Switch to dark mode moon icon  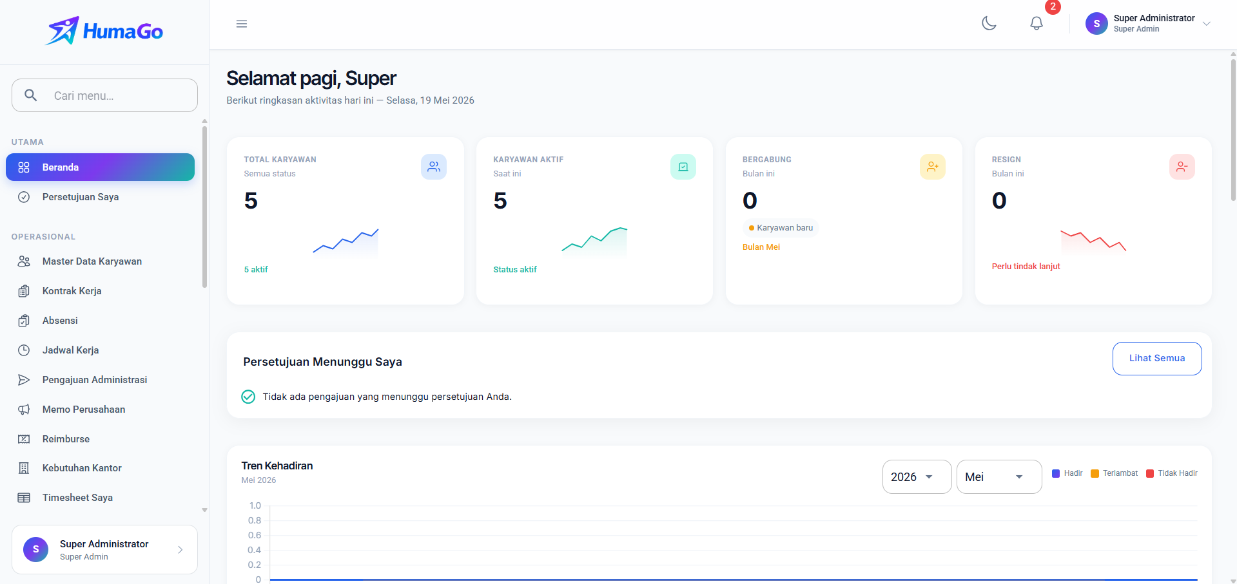pyautogui.click(x=989, y=24)
